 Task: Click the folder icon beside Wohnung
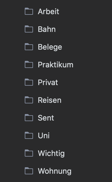click(29, 171)
